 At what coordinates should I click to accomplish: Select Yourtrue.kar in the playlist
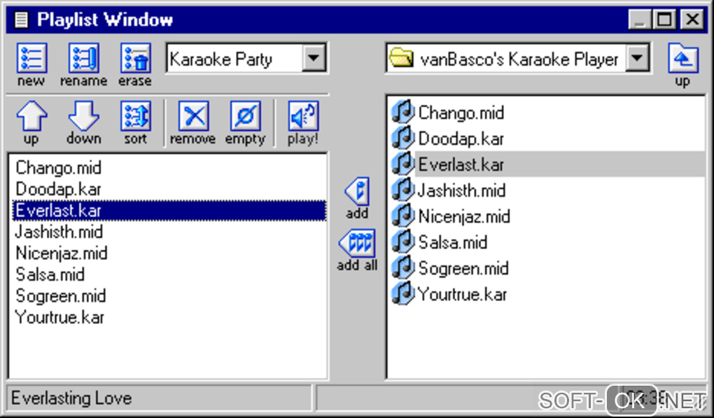coord(59,317)
